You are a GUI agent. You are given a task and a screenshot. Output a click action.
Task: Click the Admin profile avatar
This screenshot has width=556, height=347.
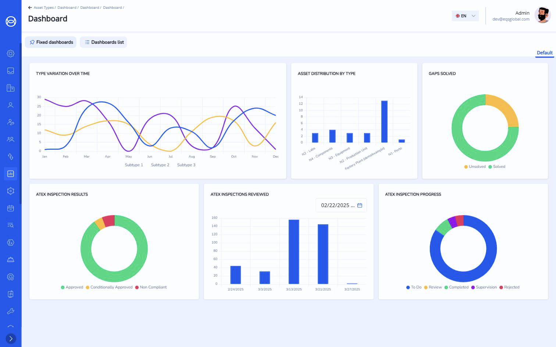542,16
